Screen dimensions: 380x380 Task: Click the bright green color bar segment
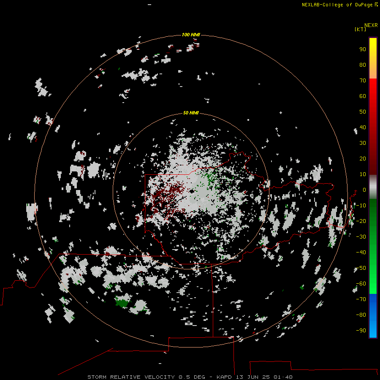[373, 286]
